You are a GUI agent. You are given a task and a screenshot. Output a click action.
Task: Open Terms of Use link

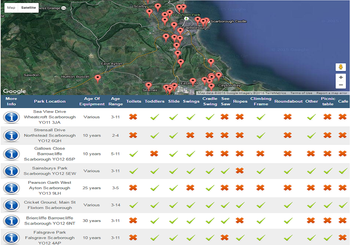(301, 93)
